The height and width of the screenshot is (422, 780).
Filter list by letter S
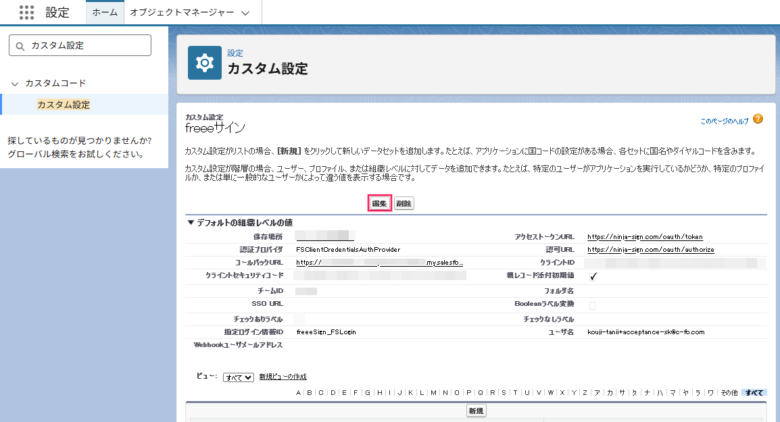pyautogui.click(x=504, y=393)
